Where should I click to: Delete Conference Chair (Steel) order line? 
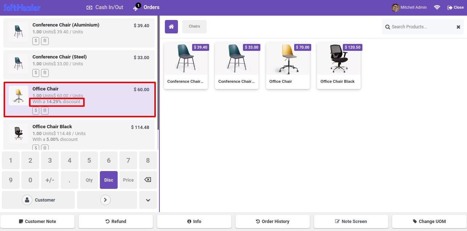click(45, 73)
